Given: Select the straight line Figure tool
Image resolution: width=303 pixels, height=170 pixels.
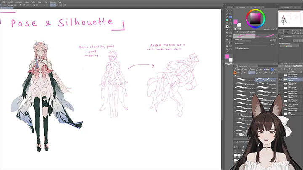Looking at the screenshot, I should coord(227,43).
